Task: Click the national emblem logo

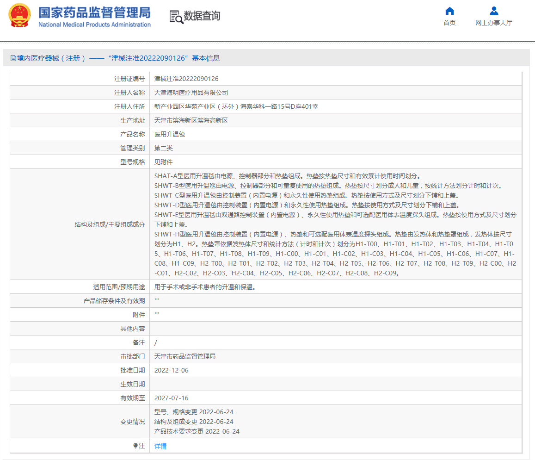Action: (x=19, y=16)
